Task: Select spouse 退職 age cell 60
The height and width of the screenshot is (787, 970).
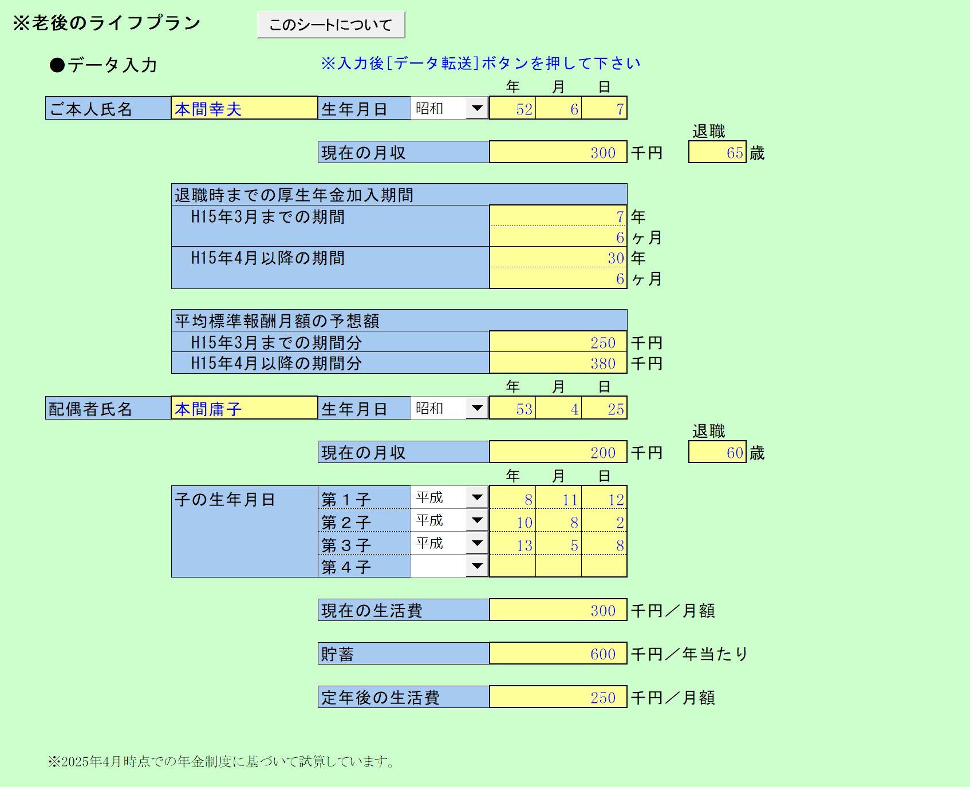Action: (x=717, y=452)
